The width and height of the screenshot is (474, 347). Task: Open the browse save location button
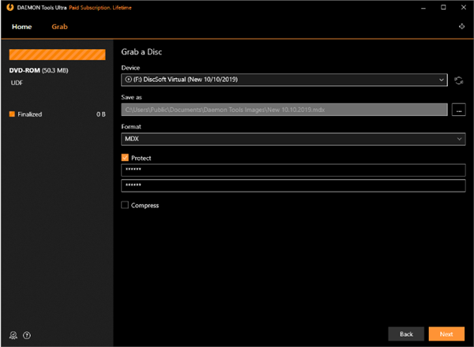click(458, 110)
